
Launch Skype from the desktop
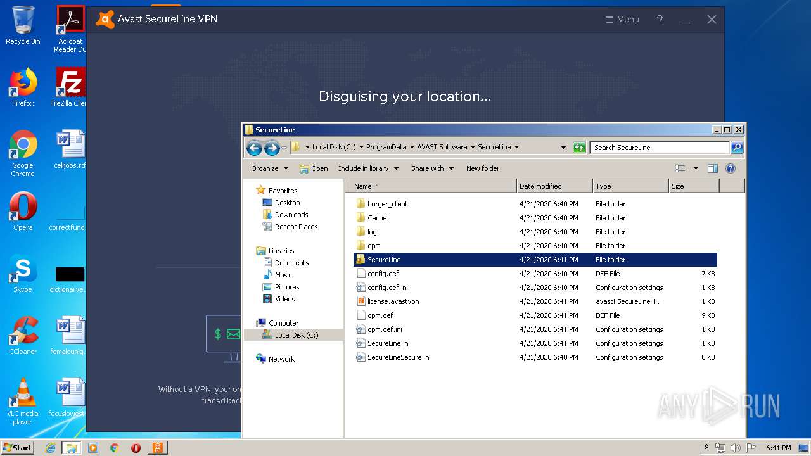click(x=23, y=274)
